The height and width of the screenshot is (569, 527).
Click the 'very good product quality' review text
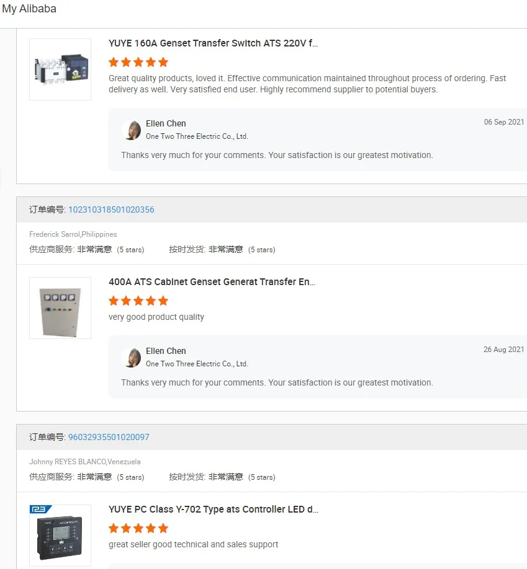tap(156, 317)
